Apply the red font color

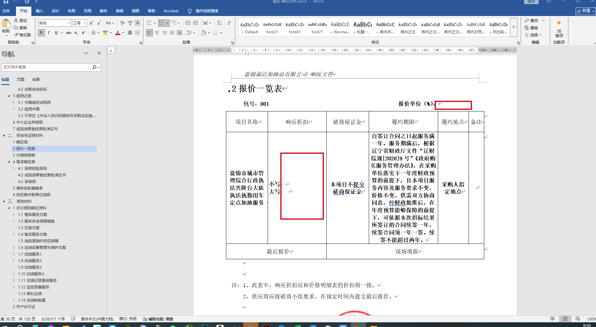click(x=118, y=33)
